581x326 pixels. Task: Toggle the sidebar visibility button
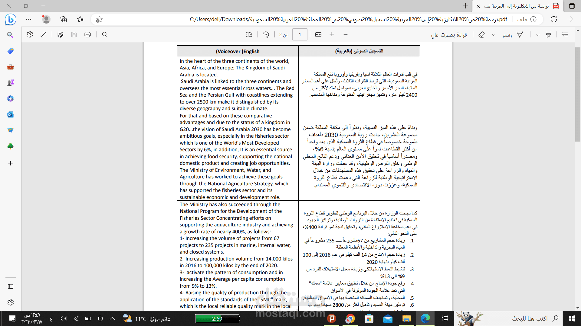(x=11, y=286)
